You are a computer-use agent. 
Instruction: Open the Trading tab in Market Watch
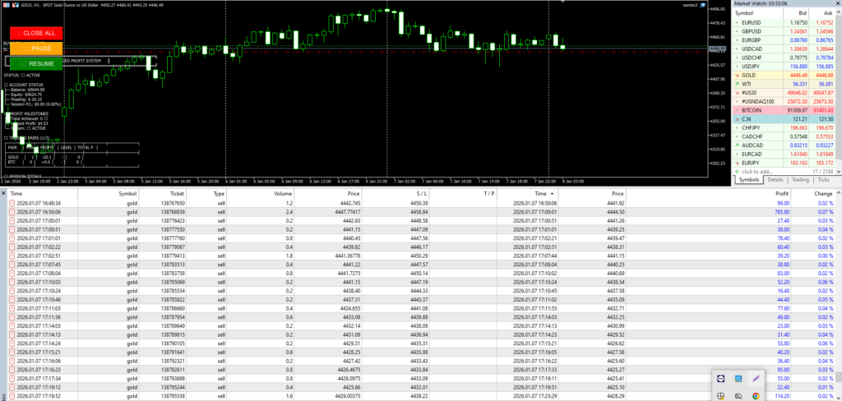point(802,179)
